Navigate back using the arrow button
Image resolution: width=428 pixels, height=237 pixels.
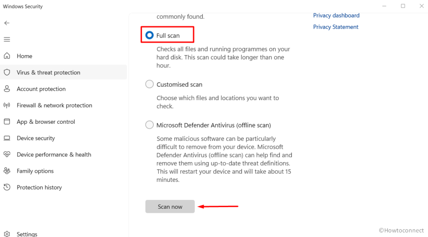[7, 23]
